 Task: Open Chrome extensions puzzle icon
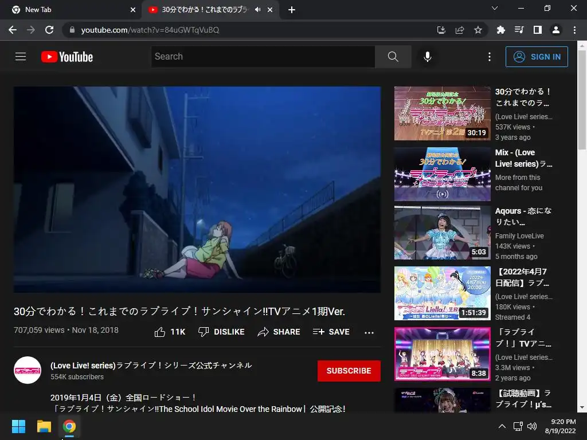pos(501,30)
